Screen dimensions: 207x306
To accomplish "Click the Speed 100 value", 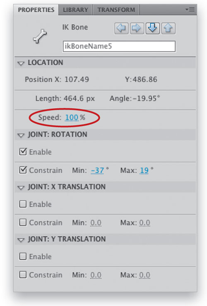I will pyautogui.click(x=72, y=118).
